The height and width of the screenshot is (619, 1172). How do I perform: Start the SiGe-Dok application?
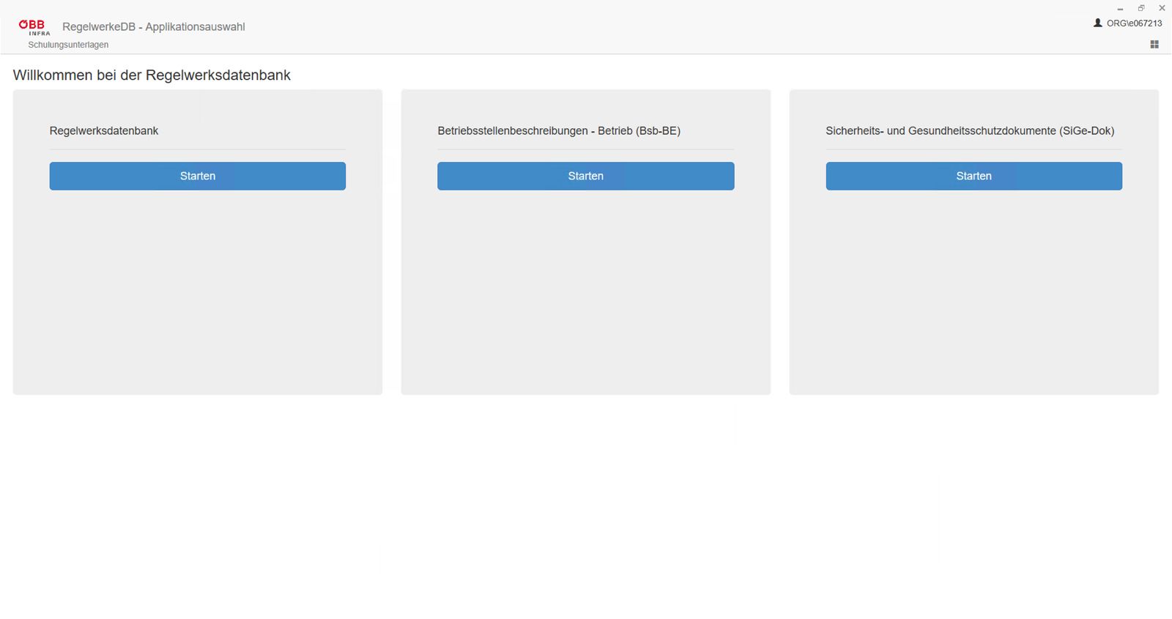click(x=974, y=176)
